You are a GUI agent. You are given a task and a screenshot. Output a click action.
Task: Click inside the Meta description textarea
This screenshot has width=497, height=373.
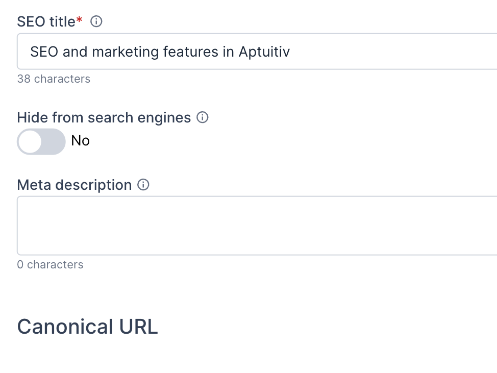204,225
